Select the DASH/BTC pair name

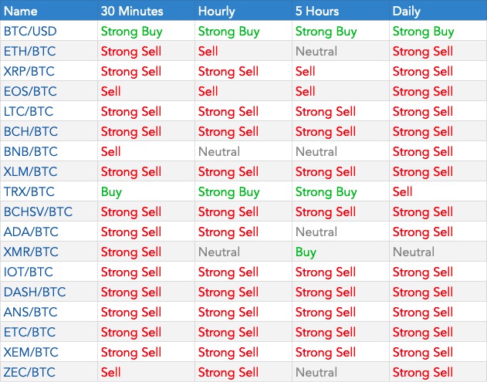(x=35, y=292)
